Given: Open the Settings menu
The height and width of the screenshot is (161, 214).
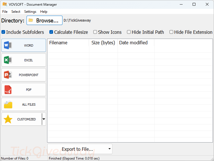Looking at the screenshot, I should 30,12.
